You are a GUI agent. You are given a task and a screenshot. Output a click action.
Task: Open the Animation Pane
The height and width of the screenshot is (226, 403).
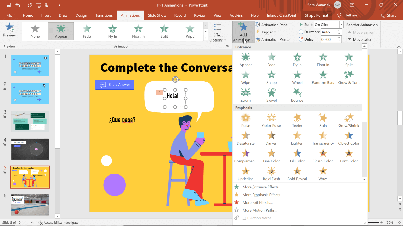click(x=274, y=25)
